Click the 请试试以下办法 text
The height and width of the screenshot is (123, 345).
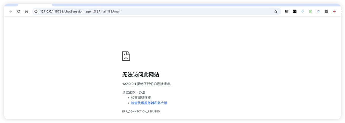pyautogui.click(x=134, y=92)
